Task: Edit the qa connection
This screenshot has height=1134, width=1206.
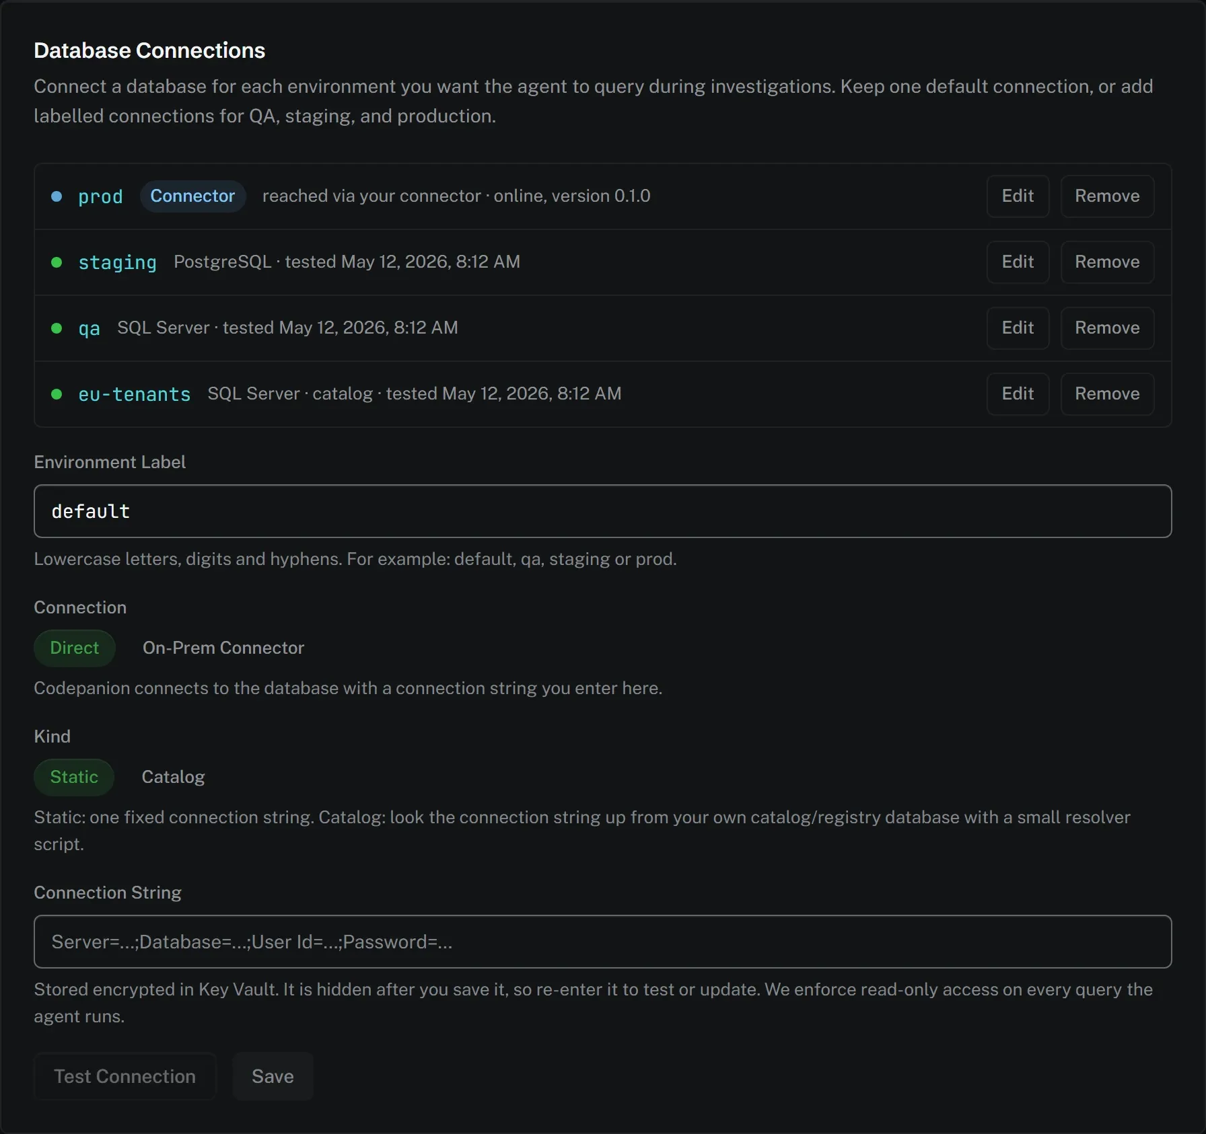Action: [1018, 328]
